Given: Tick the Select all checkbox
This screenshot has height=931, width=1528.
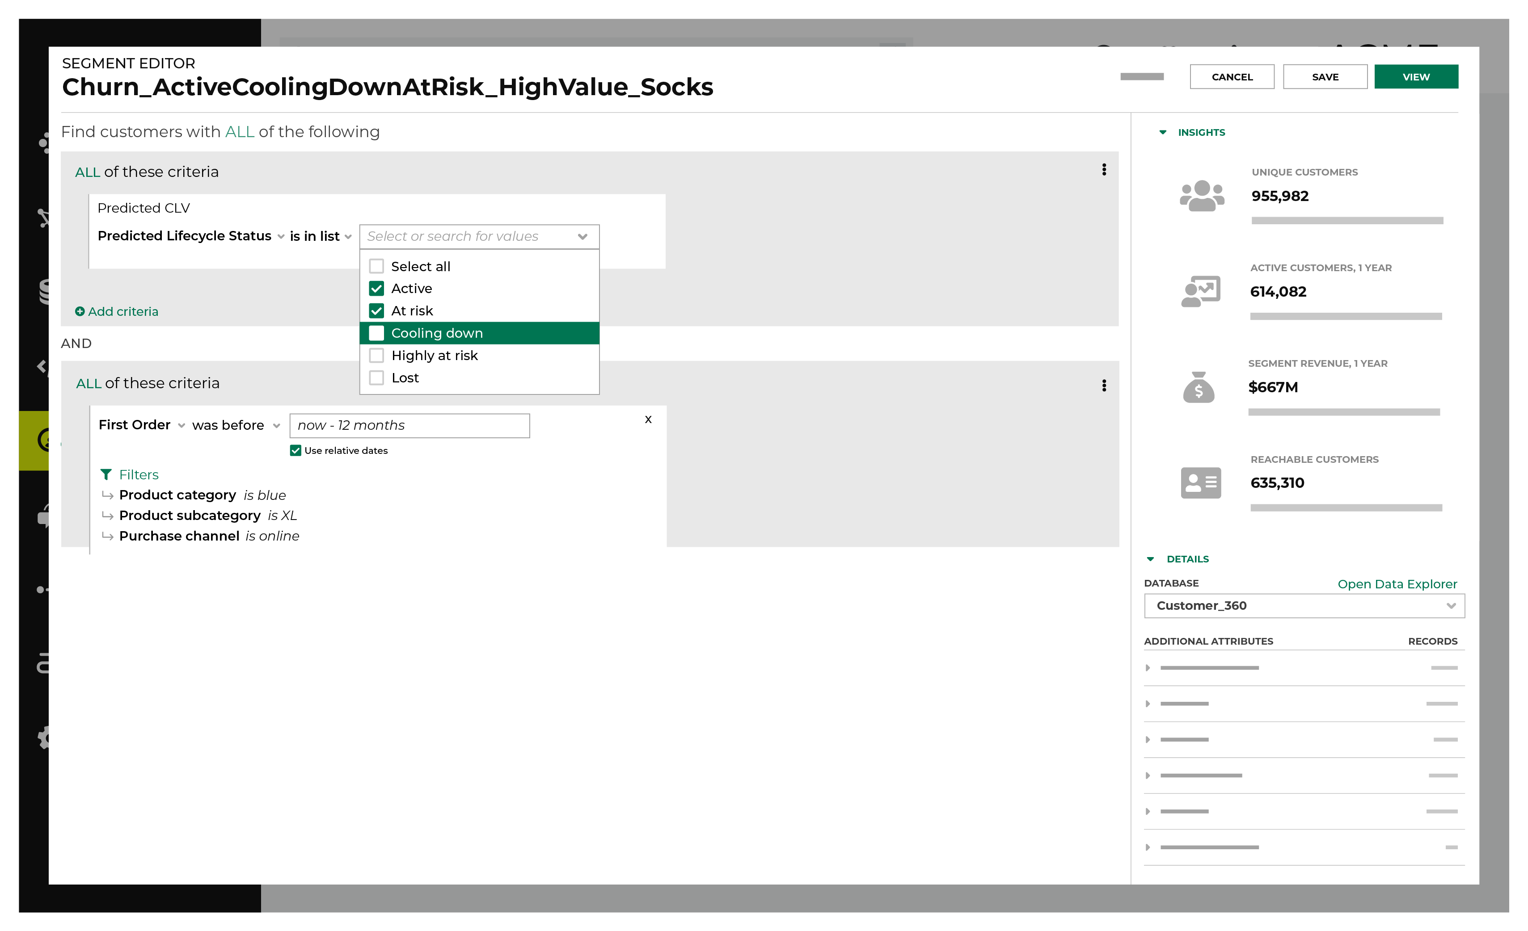Looking at the screenshot, I should coord(376,266).
